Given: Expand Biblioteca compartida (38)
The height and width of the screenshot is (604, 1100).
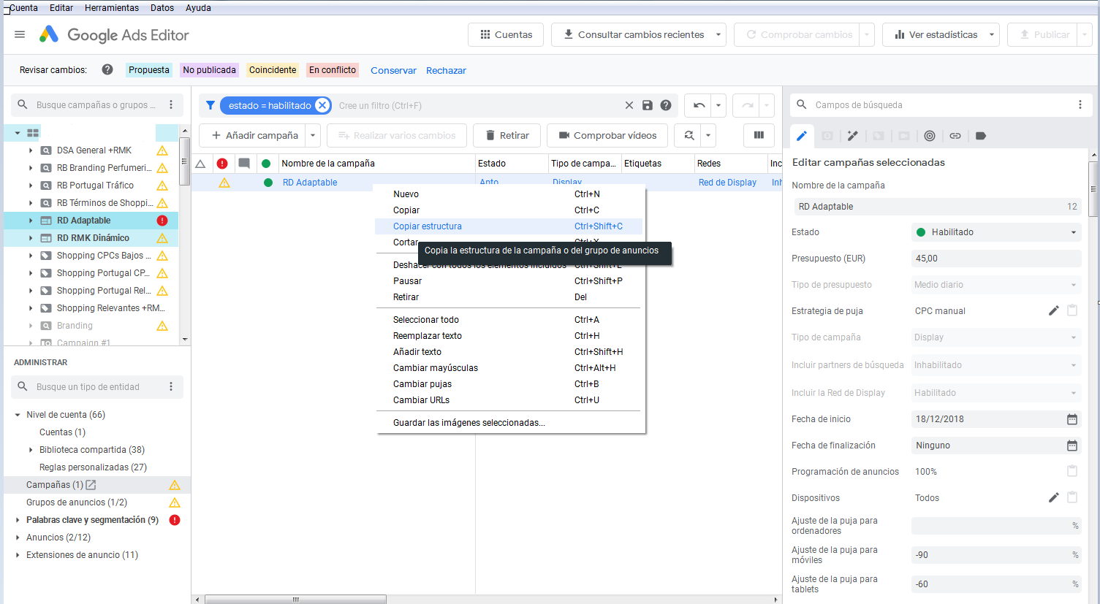Looking at the screenshot, I should pyautogui.click(x=31, y=450).
